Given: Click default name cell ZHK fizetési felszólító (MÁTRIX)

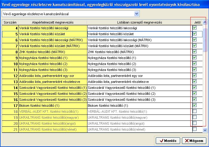Looking at the screenshot, I should [53, 52].
